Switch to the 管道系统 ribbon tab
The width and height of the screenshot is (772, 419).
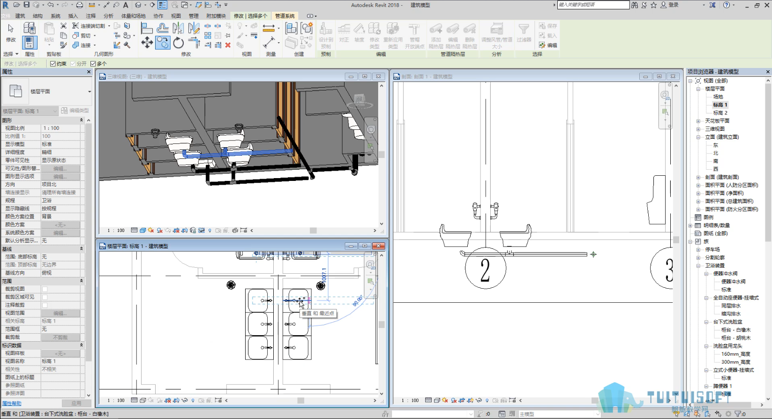(x=285, y=16)
